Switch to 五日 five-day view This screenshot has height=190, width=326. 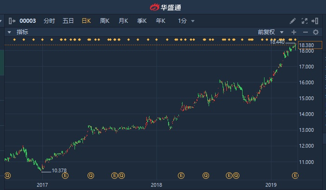68,21
